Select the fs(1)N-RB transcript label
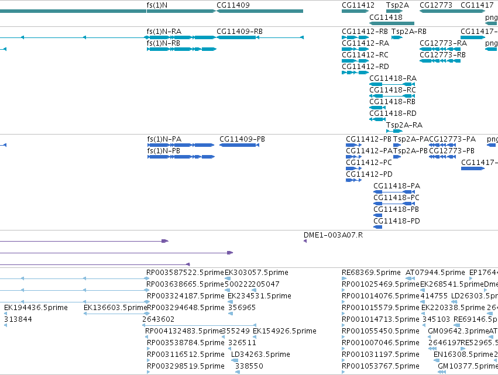Viewport: 498px width, 375px height. pyautogui.click(x=163, y=43)
